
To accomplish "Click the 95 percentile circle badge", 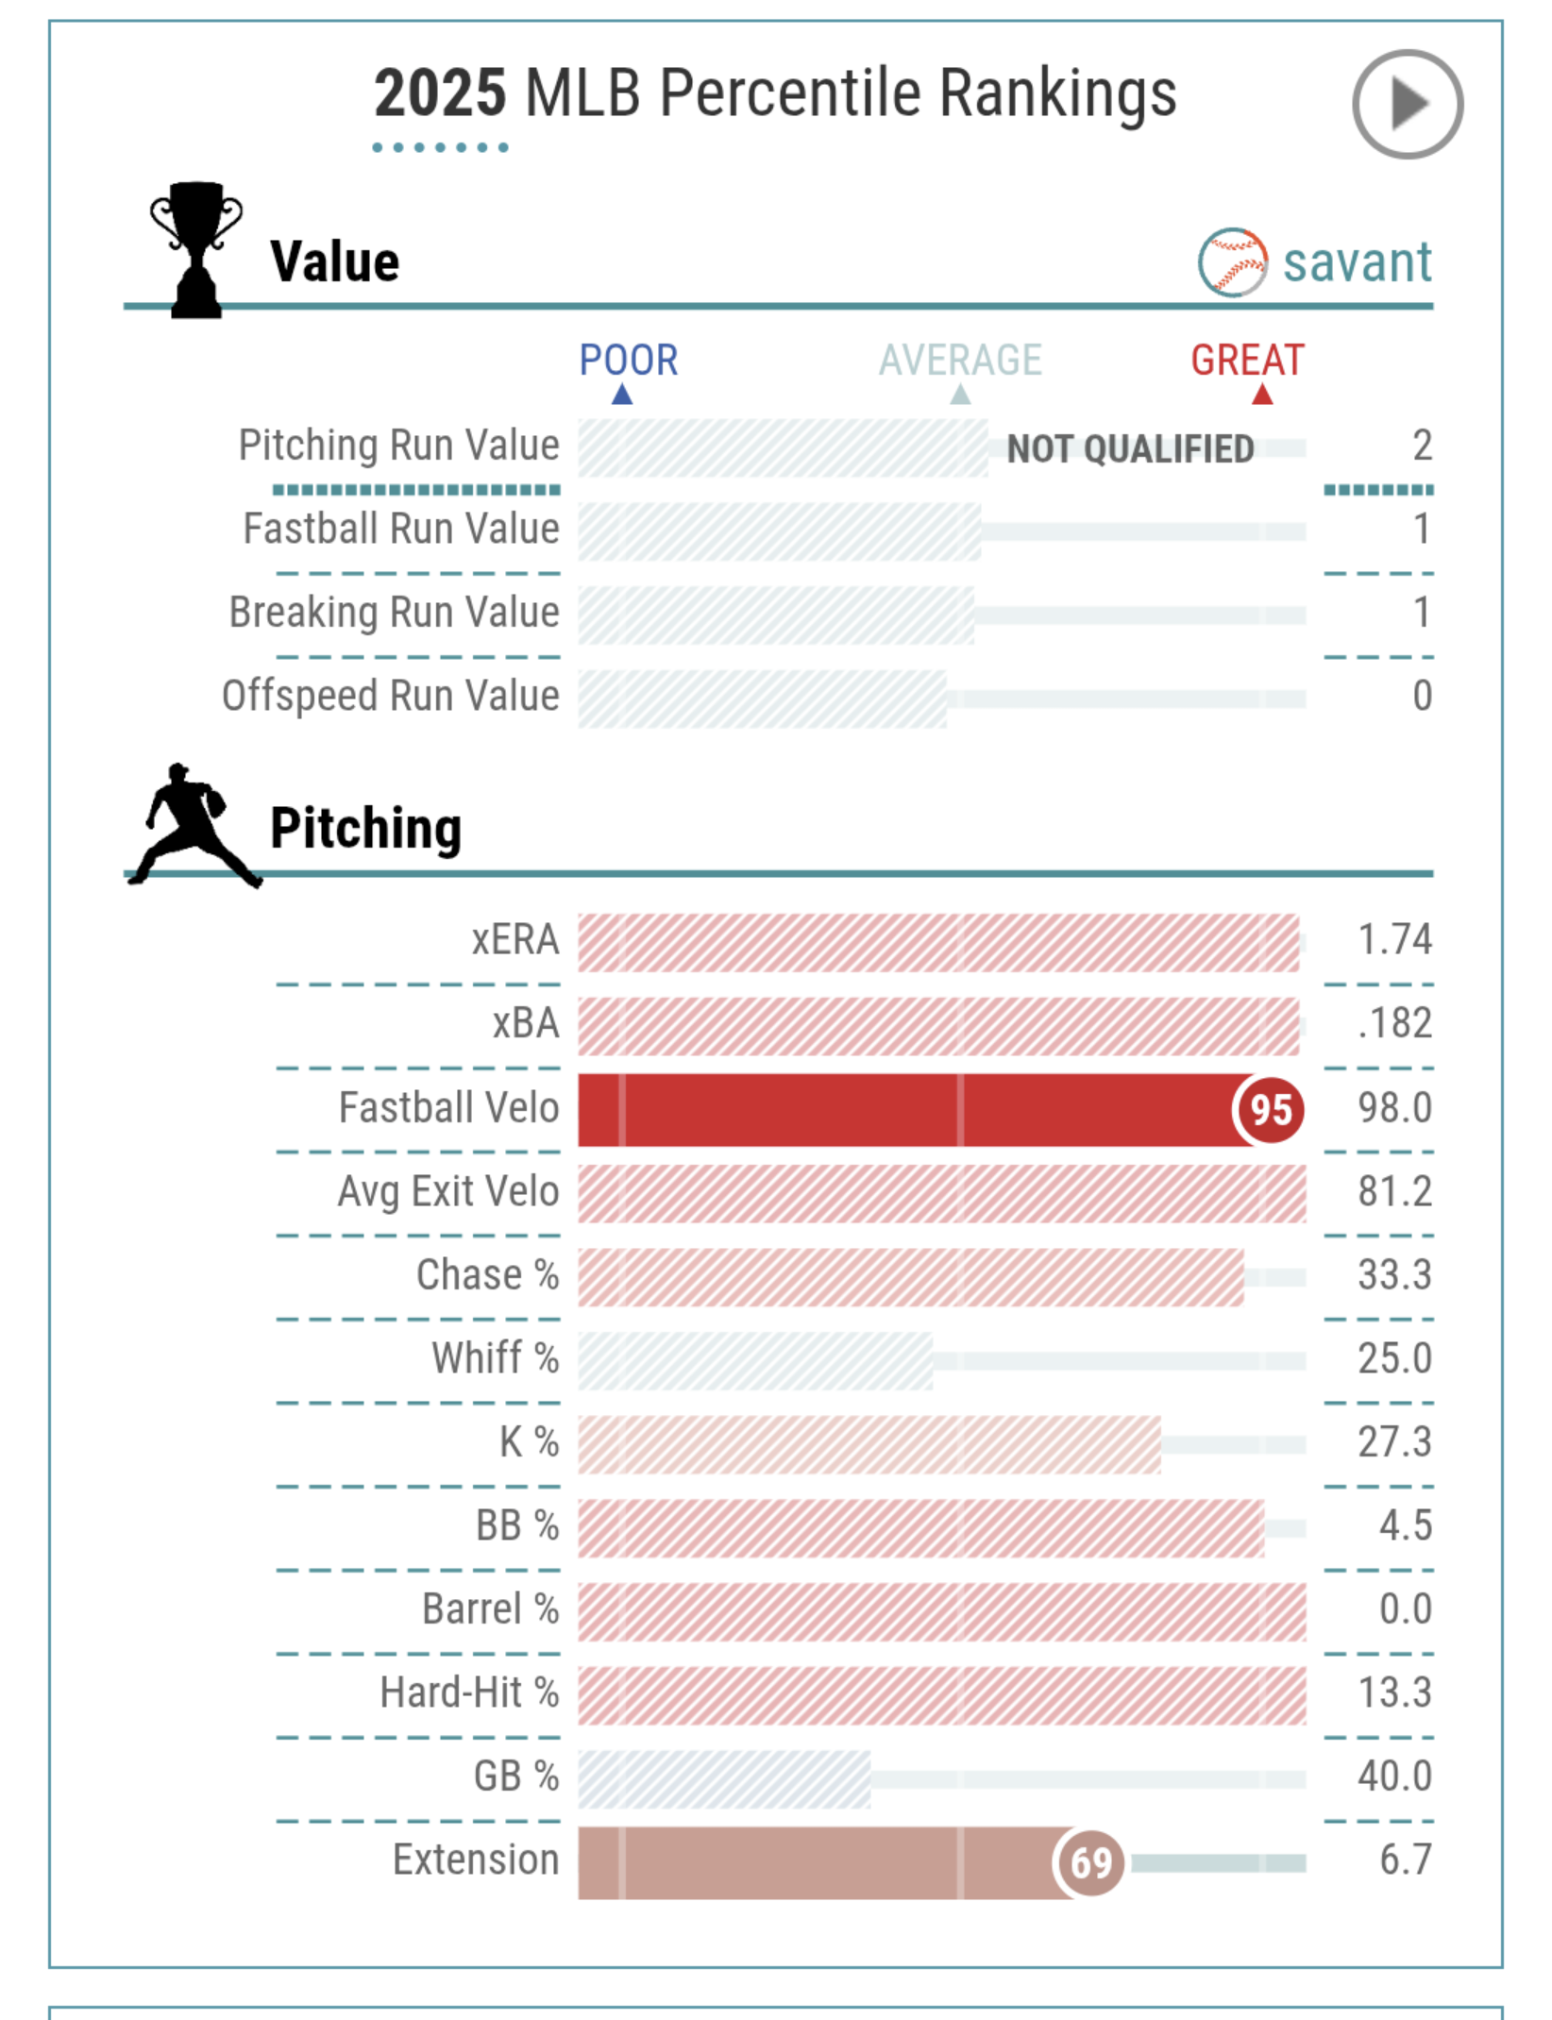I will (x=1270, y=1110).
